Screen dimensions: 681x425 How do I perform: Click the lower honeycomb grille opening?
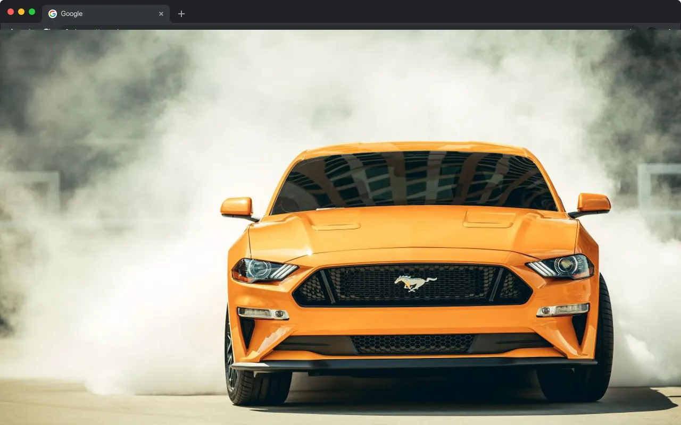point(412,344)
